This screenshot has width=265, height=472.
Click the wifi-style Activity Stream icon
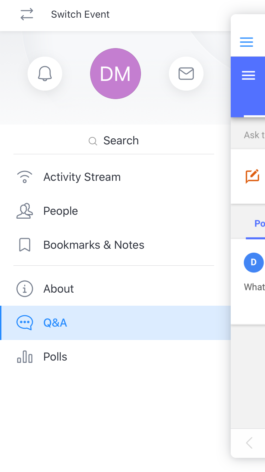(x=24, y=177)
